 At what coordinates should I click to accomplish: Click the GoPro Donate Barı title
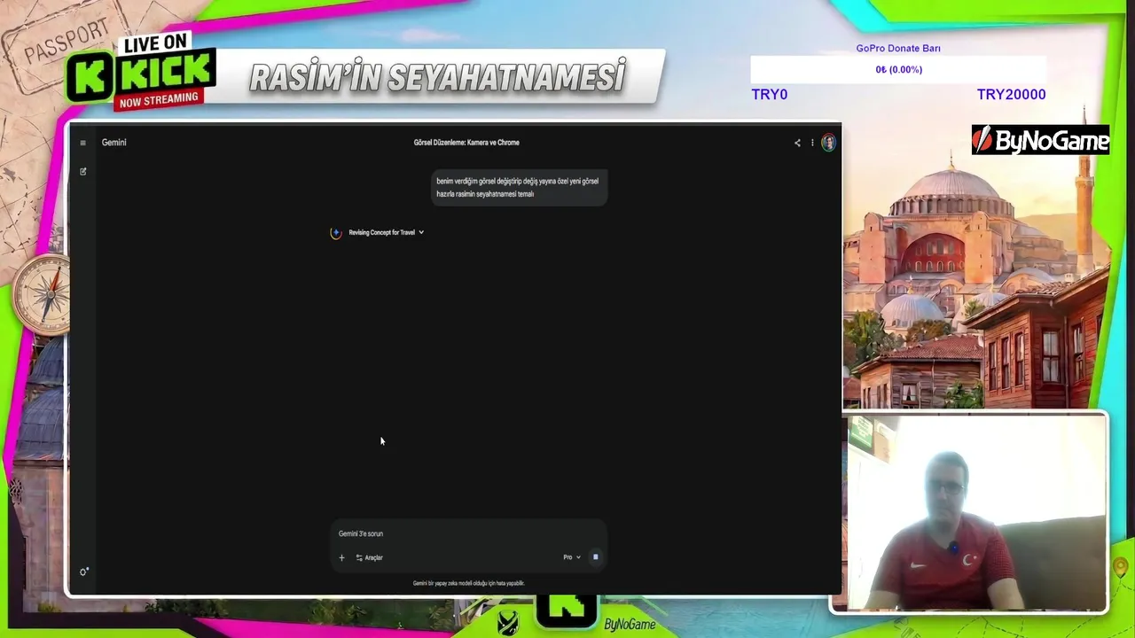click(x=898, y=48)
